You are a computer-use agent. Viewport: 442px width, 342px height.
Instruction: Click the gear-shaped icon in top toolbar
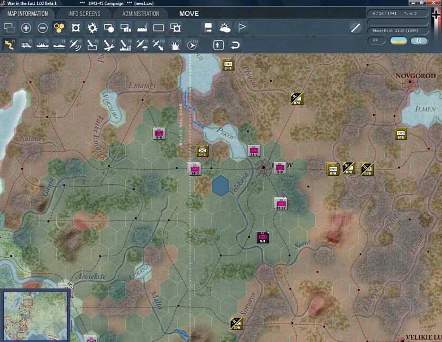[92, 28]
